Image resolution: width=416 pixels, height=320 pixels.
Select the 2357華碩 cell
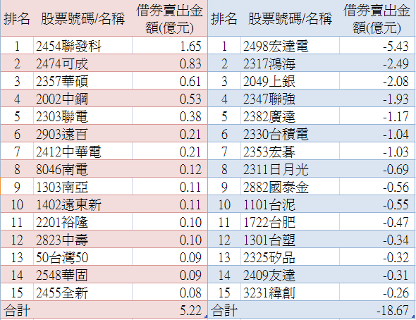tap(82, 81)
